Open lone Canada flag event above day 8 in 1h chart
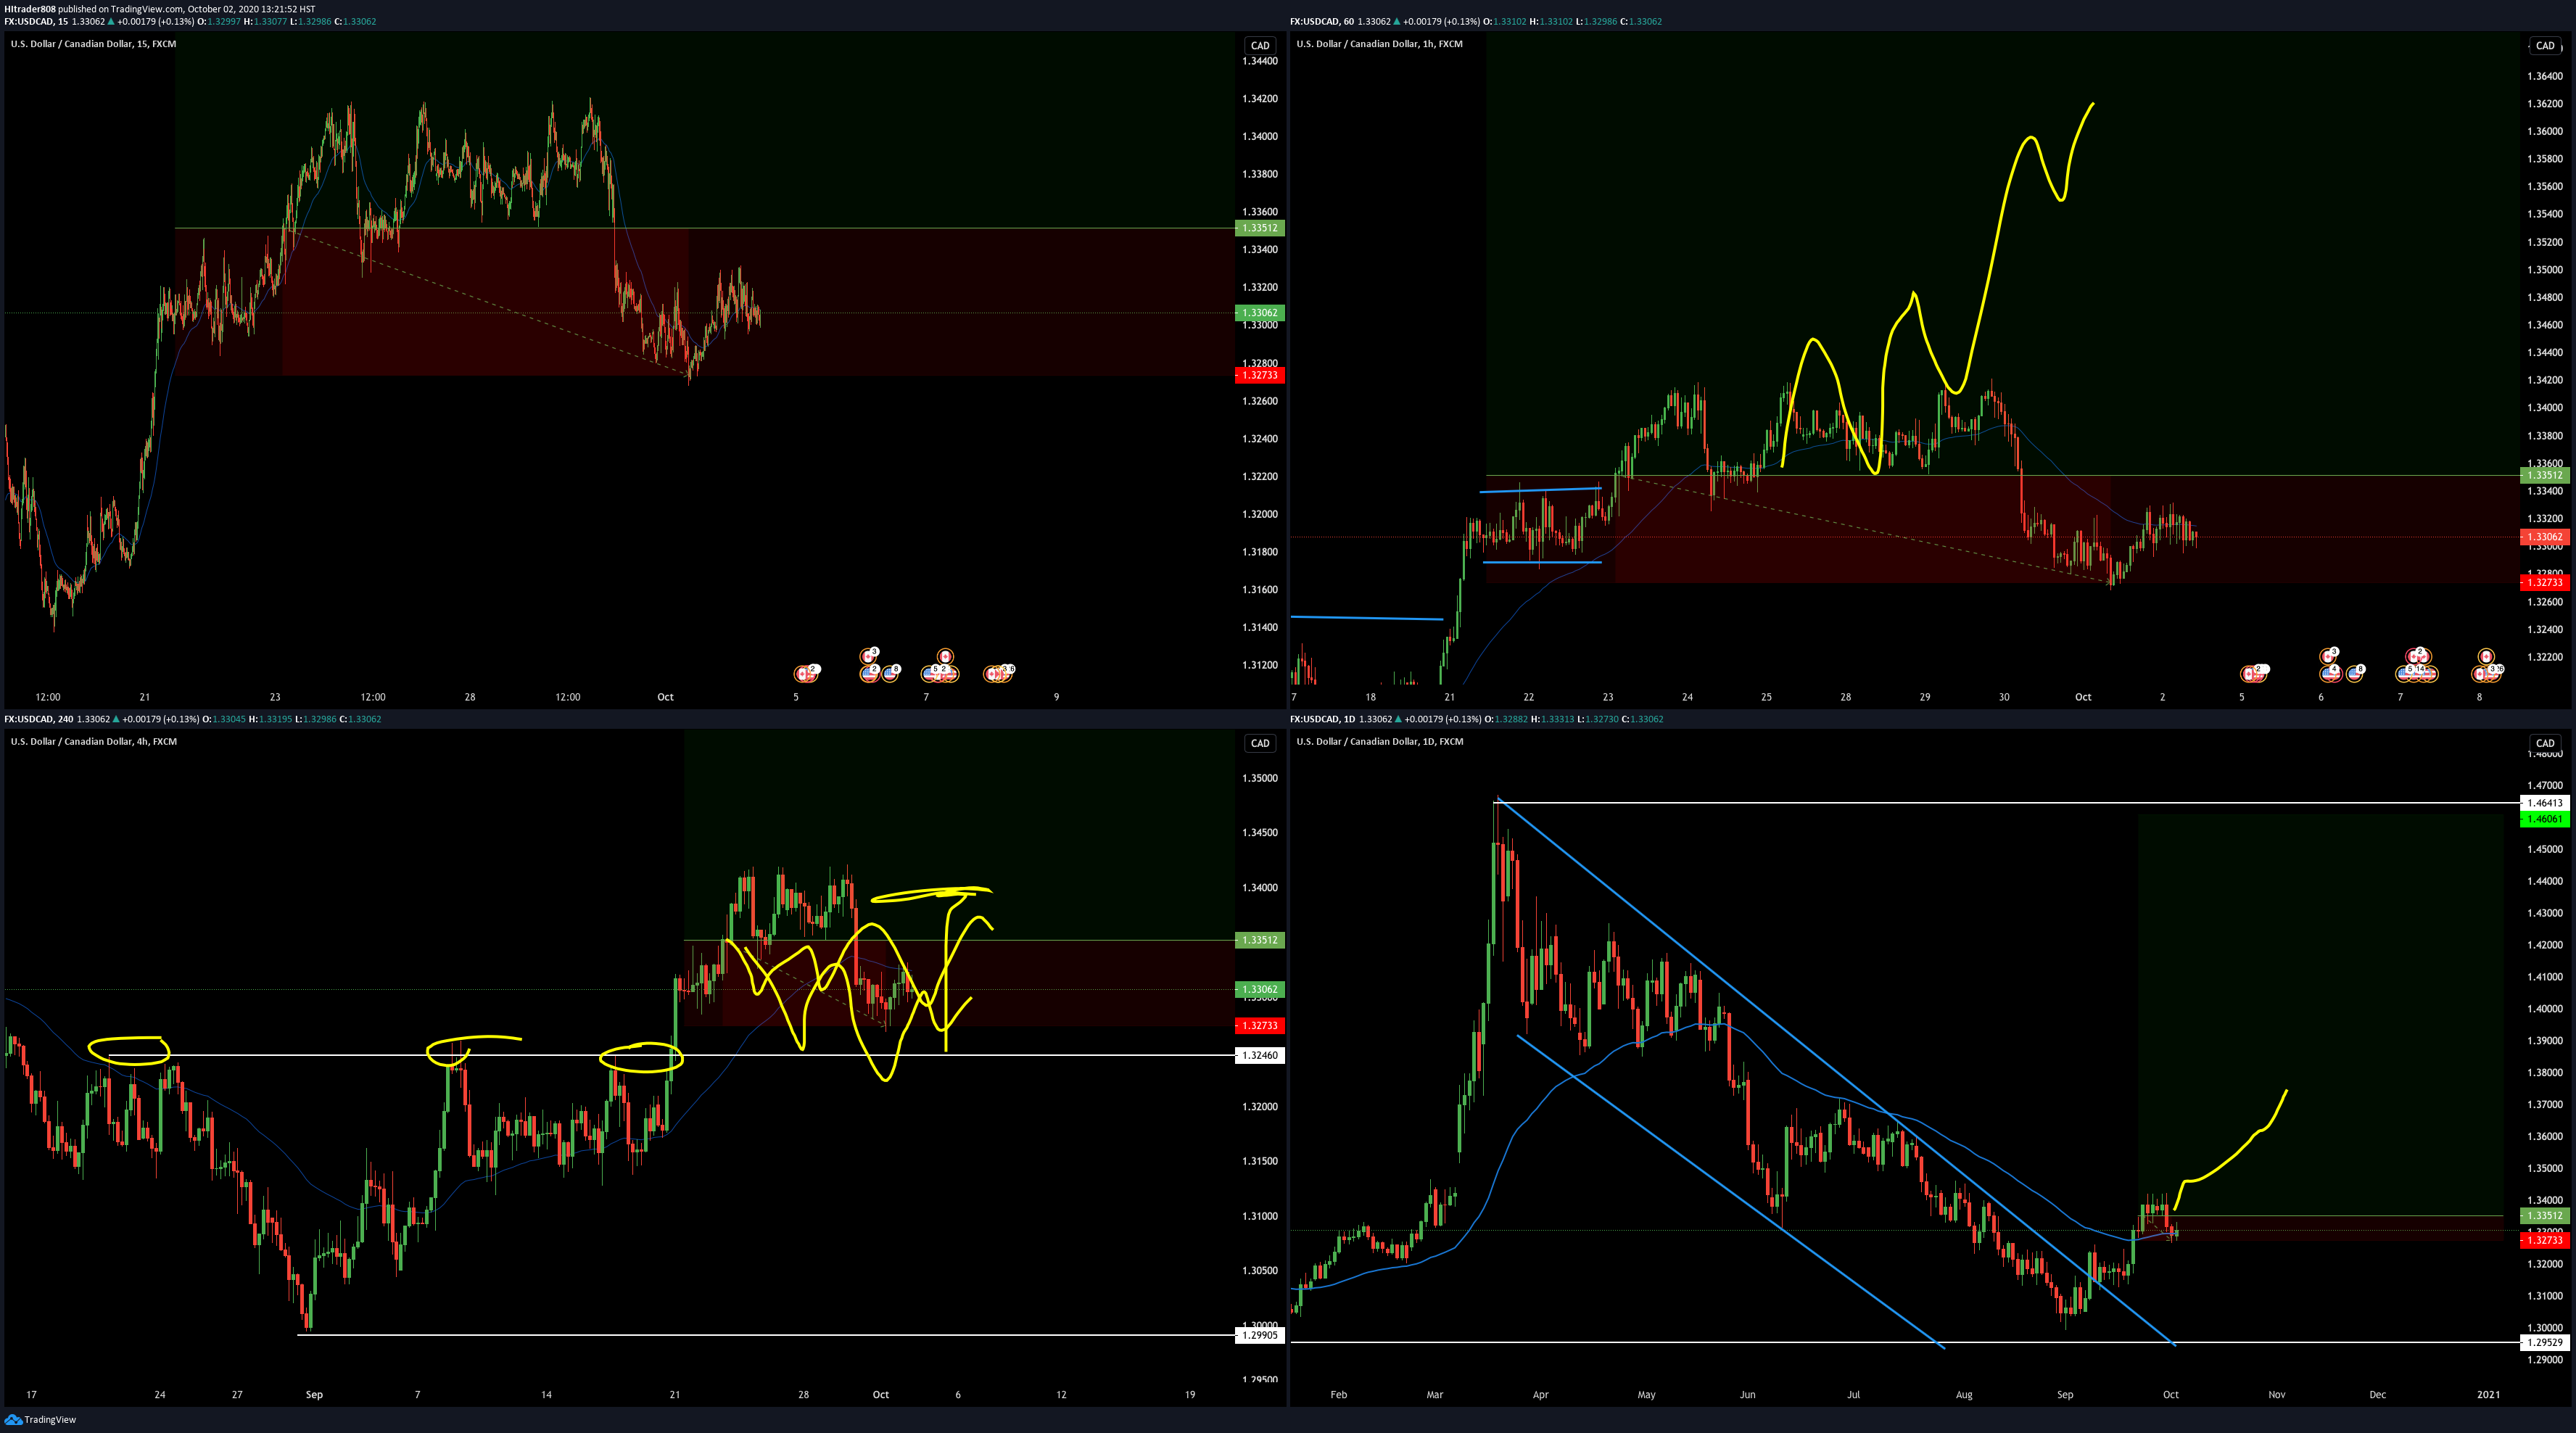The height and width of the screenshot is (1433, 2576). (2487, 657)
